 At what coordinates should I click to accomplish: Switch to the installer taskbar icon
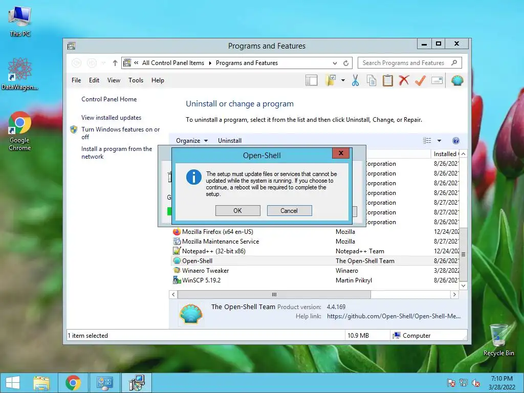coord(137,383)
